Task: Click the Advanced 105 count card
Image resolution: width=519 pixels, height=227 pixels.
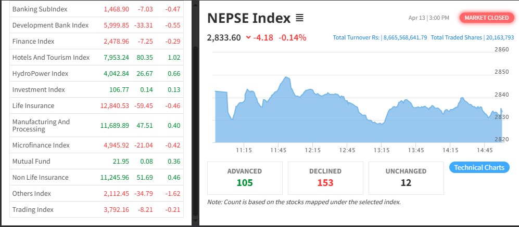Action: (245, 177)
